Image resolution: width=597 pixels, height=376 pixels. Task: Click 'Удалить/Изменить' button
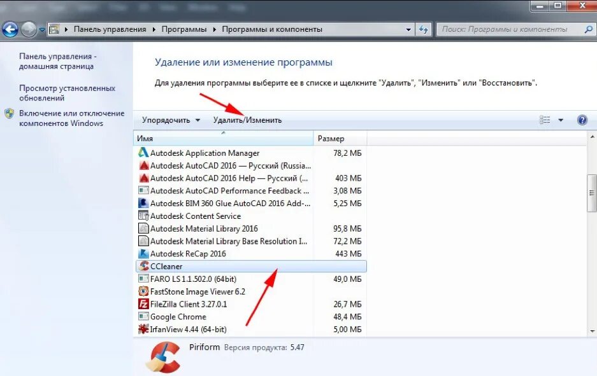(247, 120)
